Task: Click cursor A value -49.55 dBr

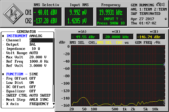Action: [85, 37]
